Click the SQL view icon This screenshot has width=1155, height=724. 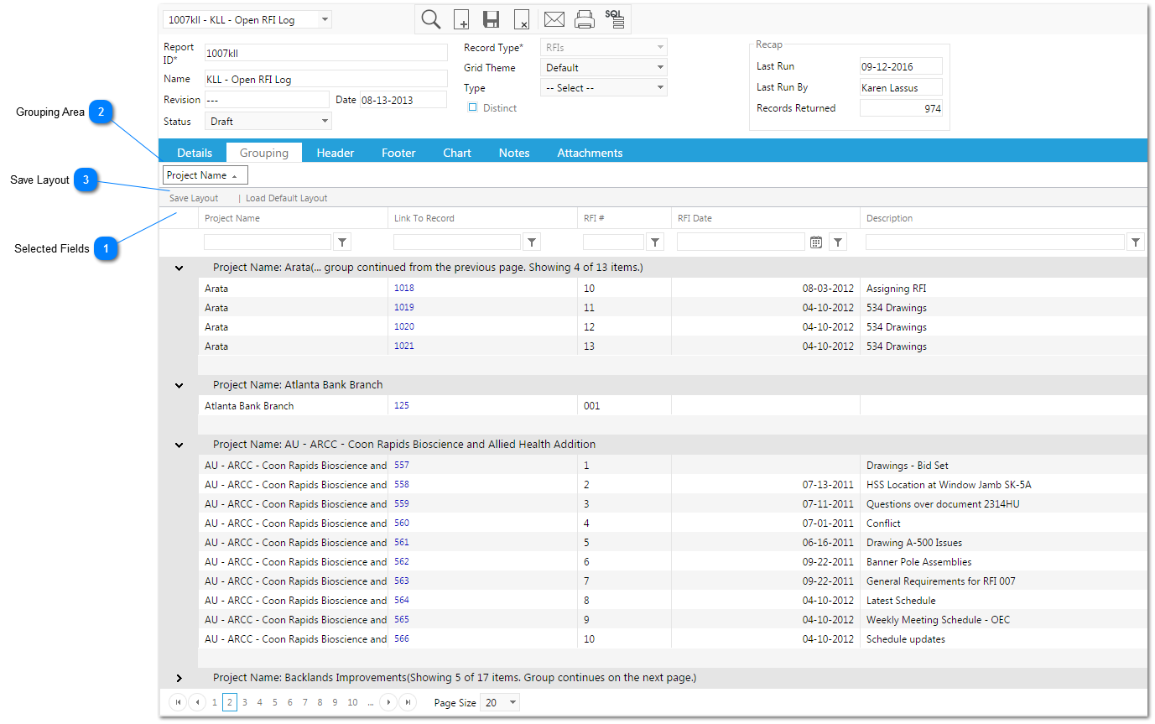[615, 19]
